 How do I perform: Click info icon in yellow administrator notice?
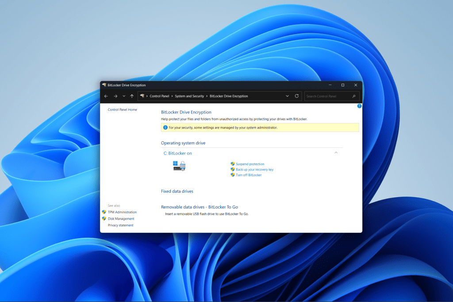(x=165, y=128)
